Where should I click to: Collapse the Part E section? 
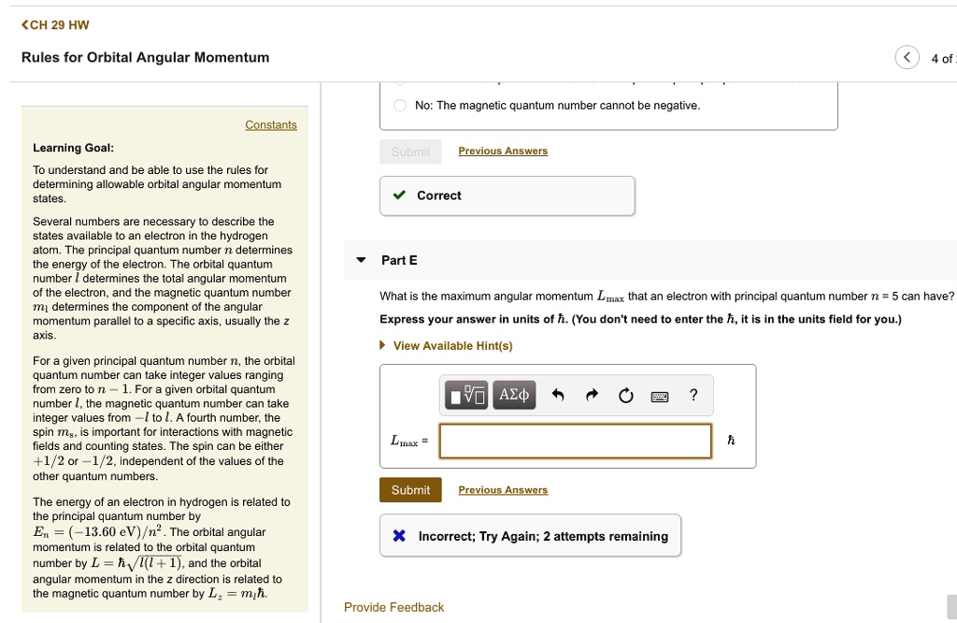(x=360, y=262)
